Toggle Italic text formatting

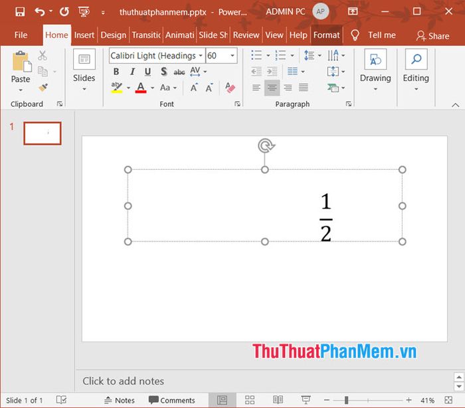point(132,72)
